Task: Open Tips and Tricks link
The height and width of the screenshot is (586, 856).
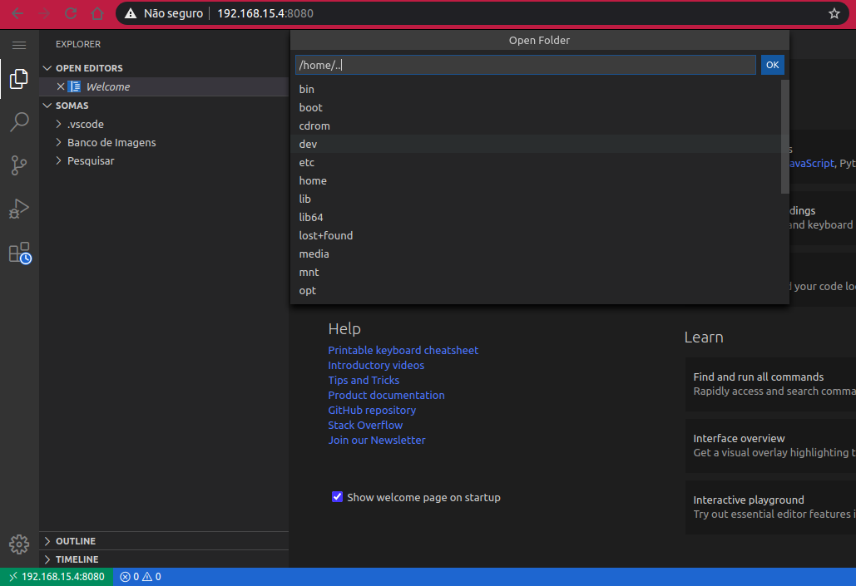Action: (364, 381)
